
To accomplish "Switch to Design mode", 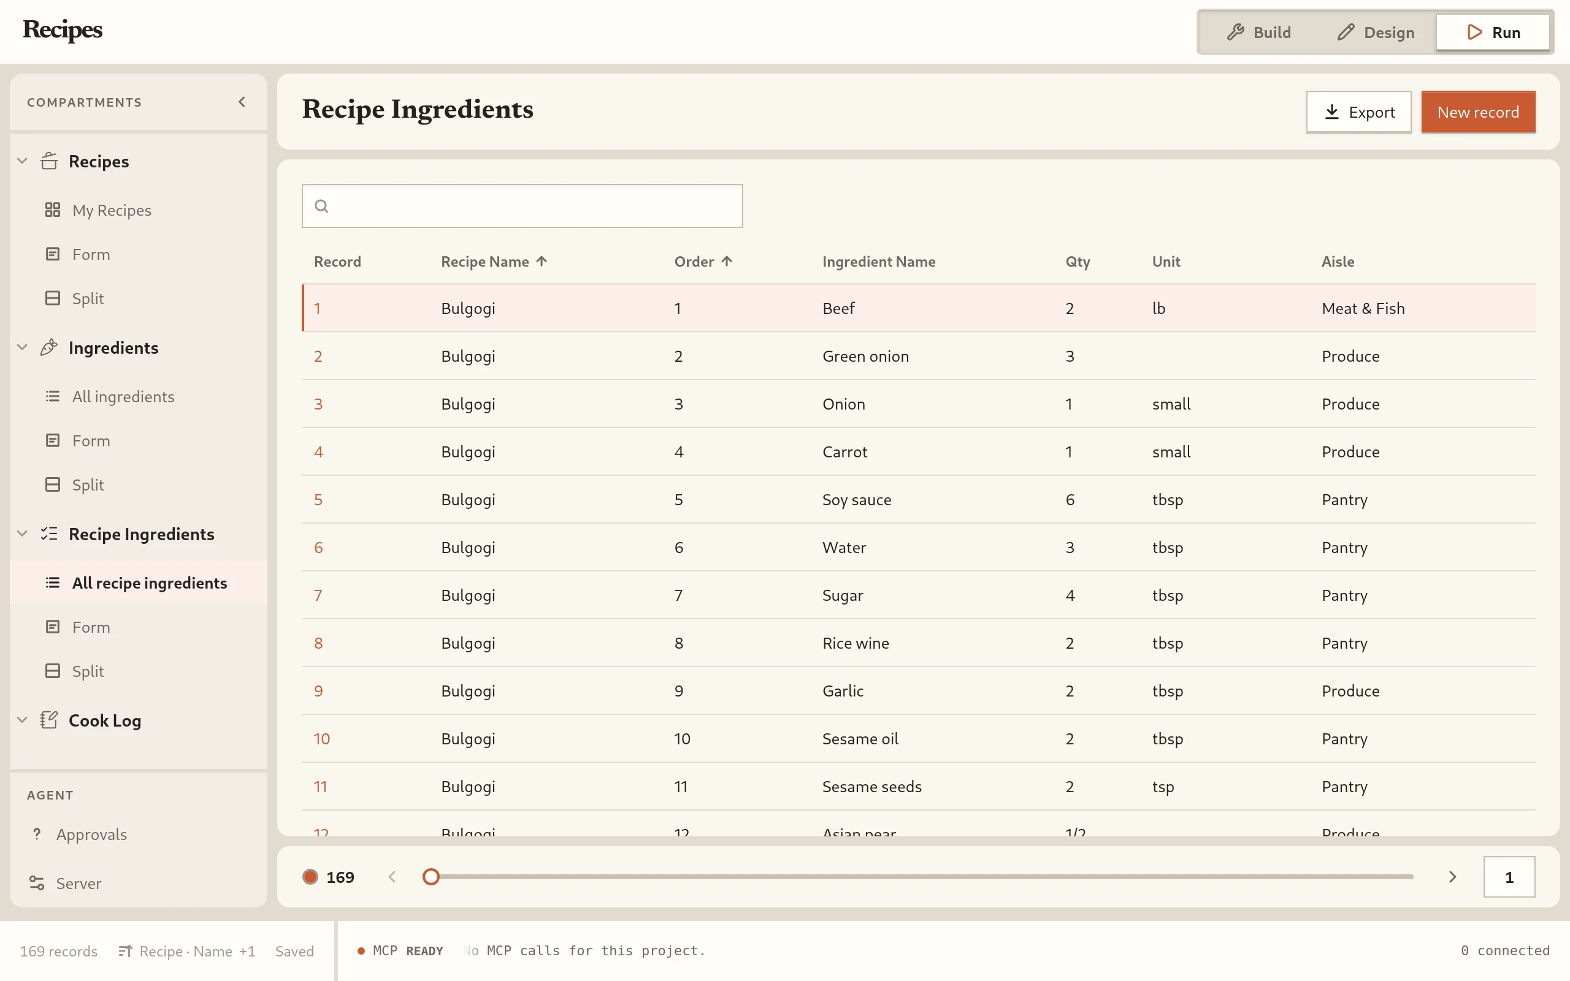I will click(1376, 32).
